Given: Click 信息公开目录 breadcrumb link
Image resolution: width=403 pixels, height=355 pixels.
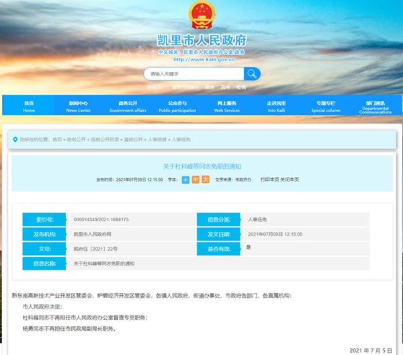Looking at the screenshot, I should [x=105, y=139].
